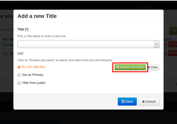Click the magnifier icon in Browse button

pyautogui.click(x=118, y=67)
